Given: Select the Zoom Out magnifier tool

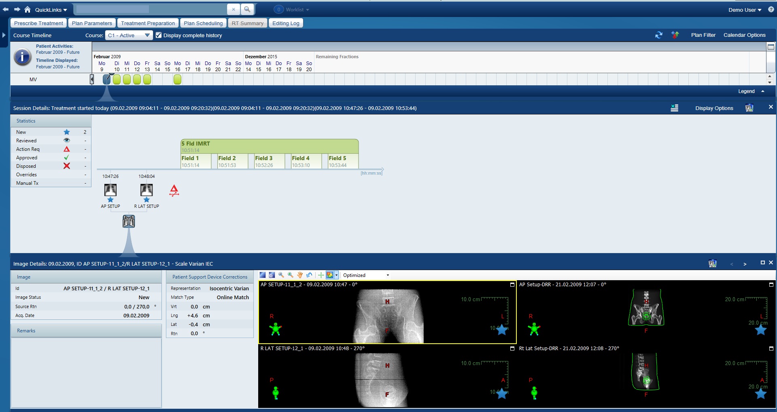Looking at the screenshot, I should pos(281,275).
